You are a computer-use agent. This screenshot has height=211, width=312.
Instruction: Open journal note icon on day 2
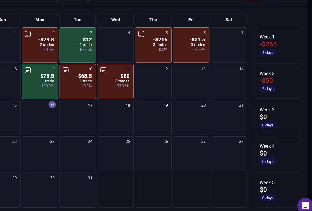(28, 34)
